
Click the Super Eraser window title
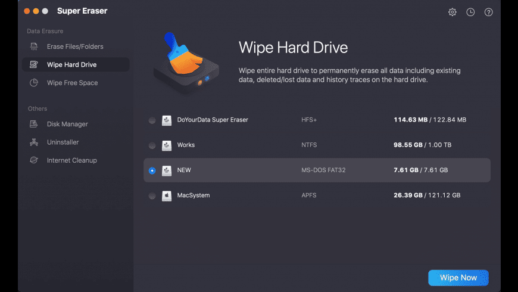pyautogui.click(x=82, y=11)
